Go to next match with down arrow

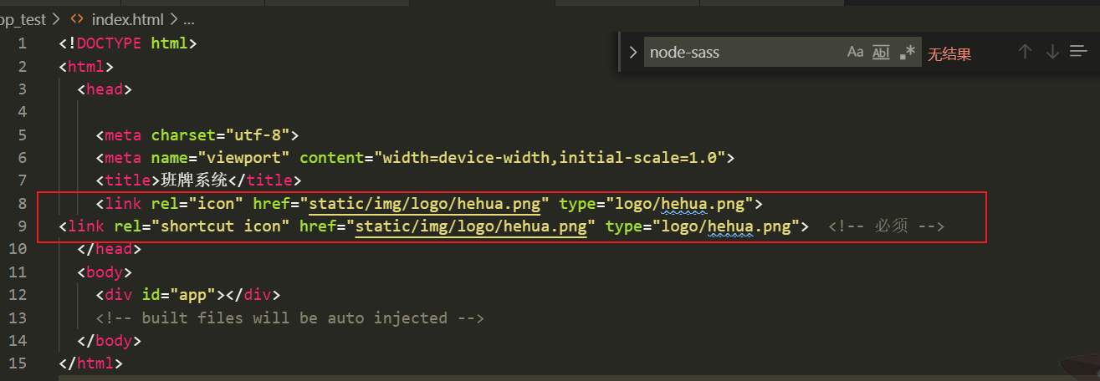[1052, 52]
